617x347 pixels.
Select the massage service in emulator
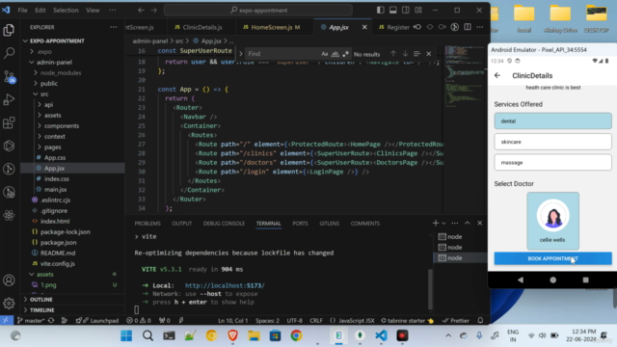[x=552, y=163]
